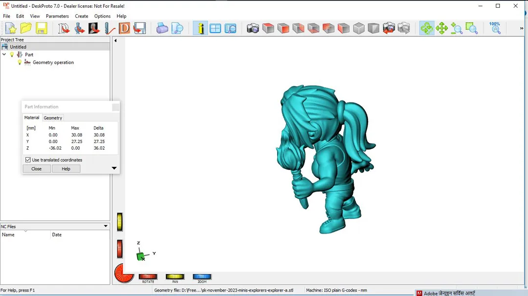Select the Untitled project in the tree
Image resolution: width=528 pixels, height=296 pixels.
[18, 47]
